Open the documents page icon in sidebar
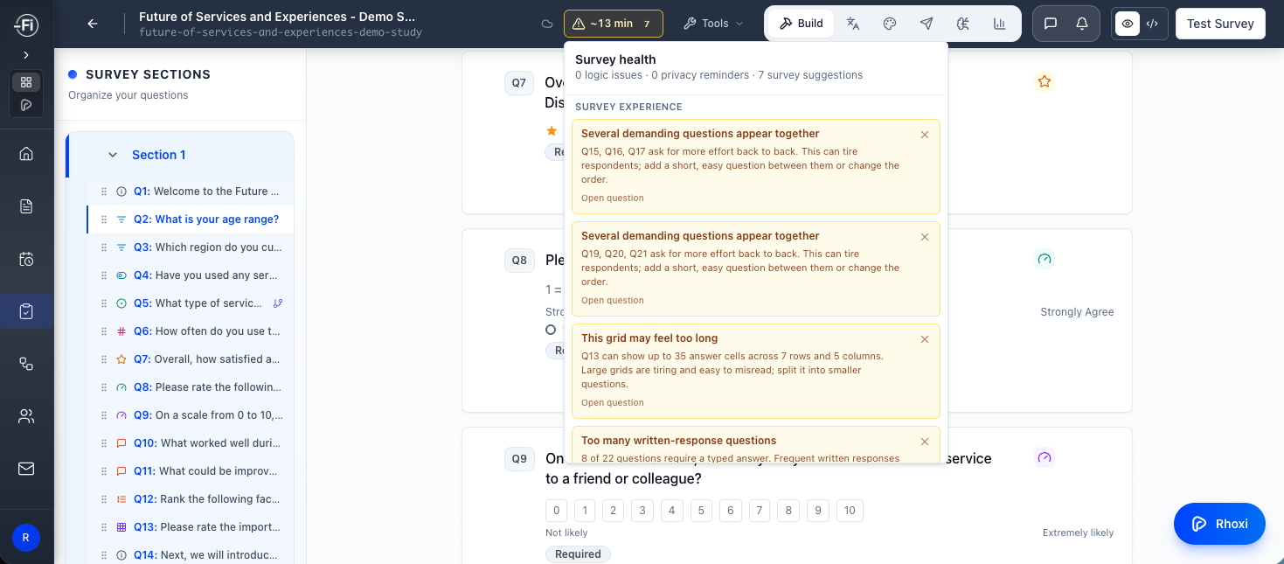Viewport: 1284px width, 564px height. point(26,206)
